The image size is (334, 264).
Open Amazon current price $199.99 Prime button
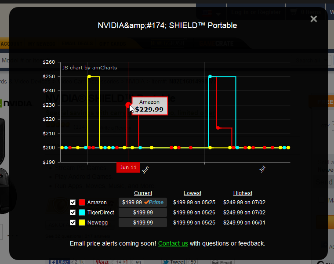(143, 202)
